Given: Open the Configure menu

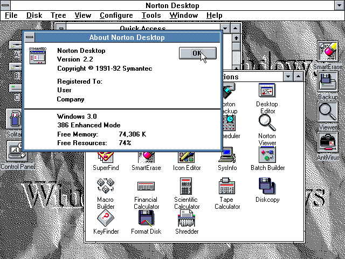Looking at the screenshot, I should tap(116, 16).
